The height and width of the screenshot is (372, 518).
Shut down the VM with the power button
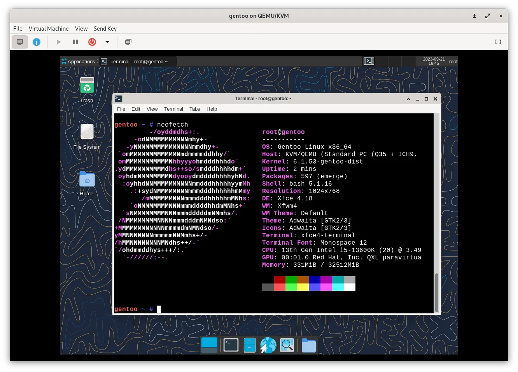tap(92, 42)
